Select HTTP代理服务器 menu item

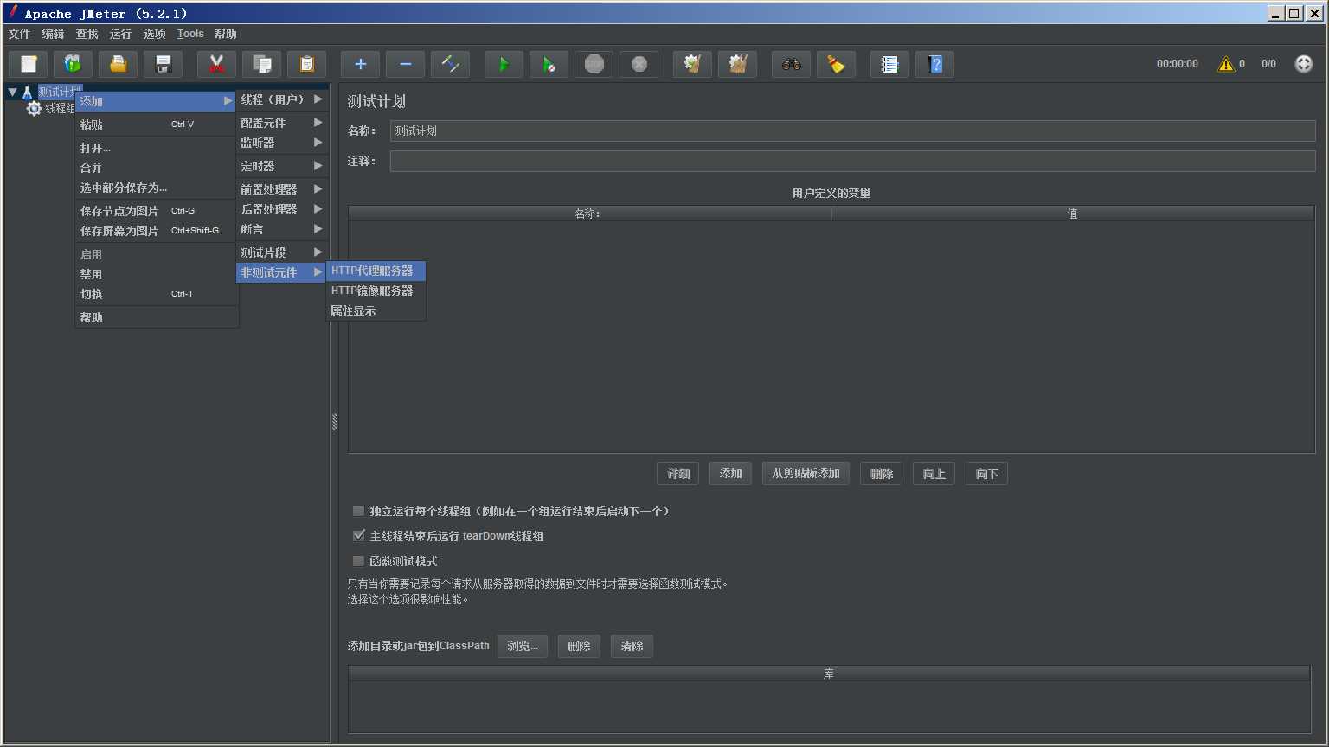pyautogui.click(x=376, y=271)
